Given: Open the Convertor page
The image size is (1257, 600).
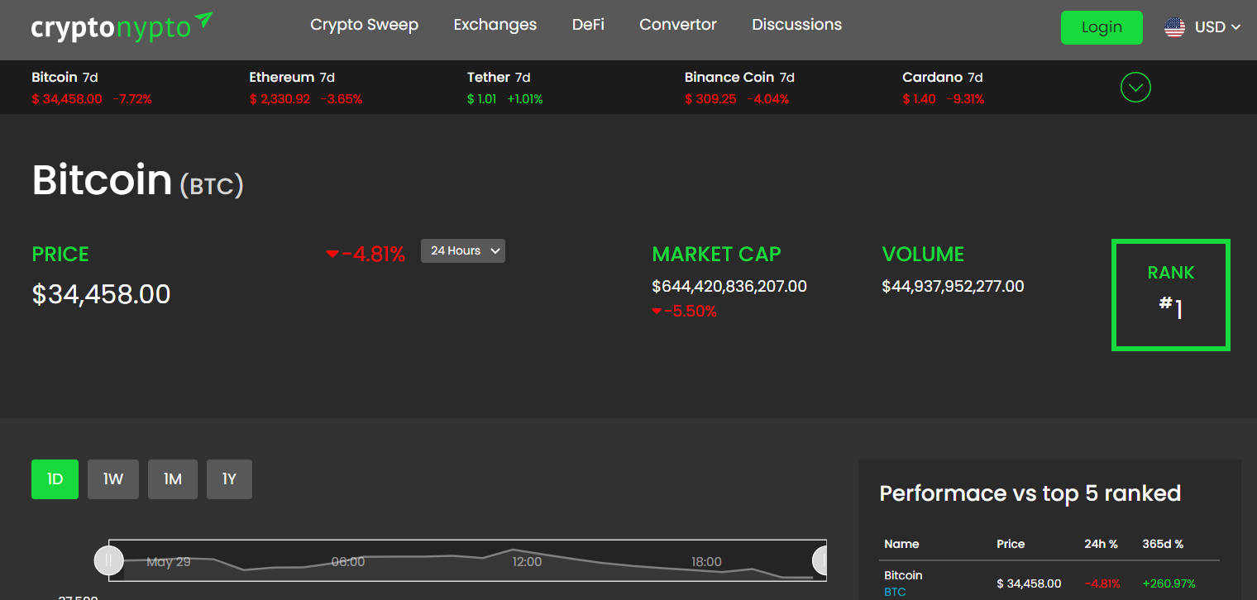Looking at the screenshot, I should [x=678, y=25].
